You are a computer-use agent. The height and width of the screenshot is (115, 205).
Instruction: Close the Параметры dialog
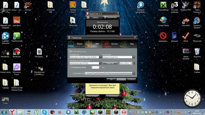[135, 37]
